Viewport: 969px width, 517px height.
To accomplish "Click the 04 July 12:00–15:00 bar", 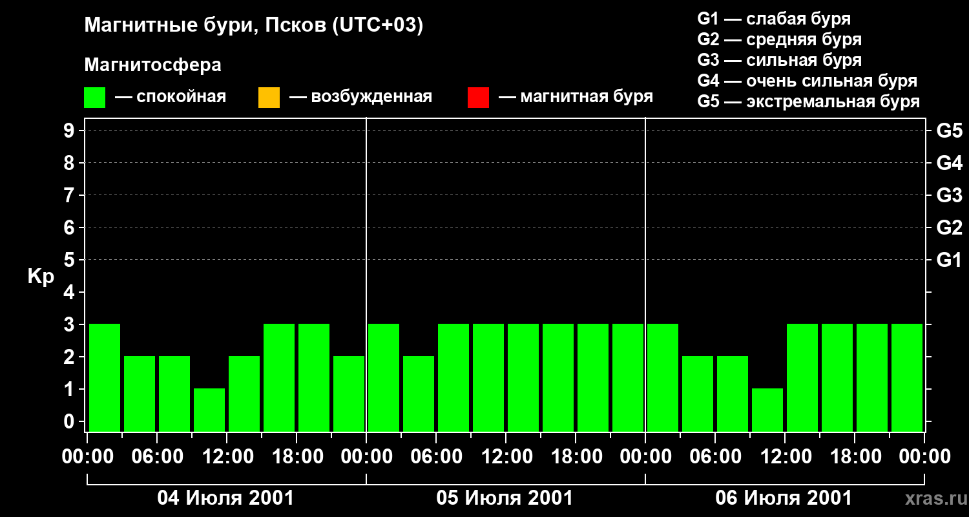I will [244, 394].
